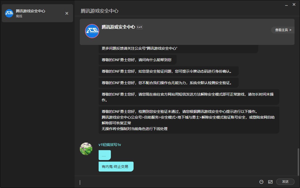The height and width of the screenshot is (188, 300).
Task: Close the 腾讯游戏安全中心 conversation in sidebar
Action: [x=67, y=13]
